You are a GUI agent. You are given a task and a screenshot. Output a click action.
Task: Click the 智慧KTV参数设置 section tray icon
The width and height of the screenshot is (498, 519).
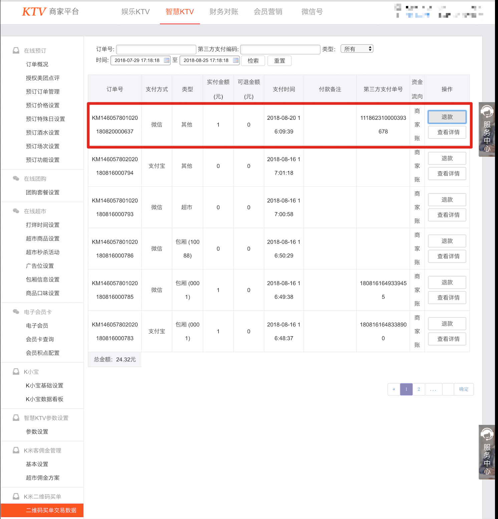[16, 418]
